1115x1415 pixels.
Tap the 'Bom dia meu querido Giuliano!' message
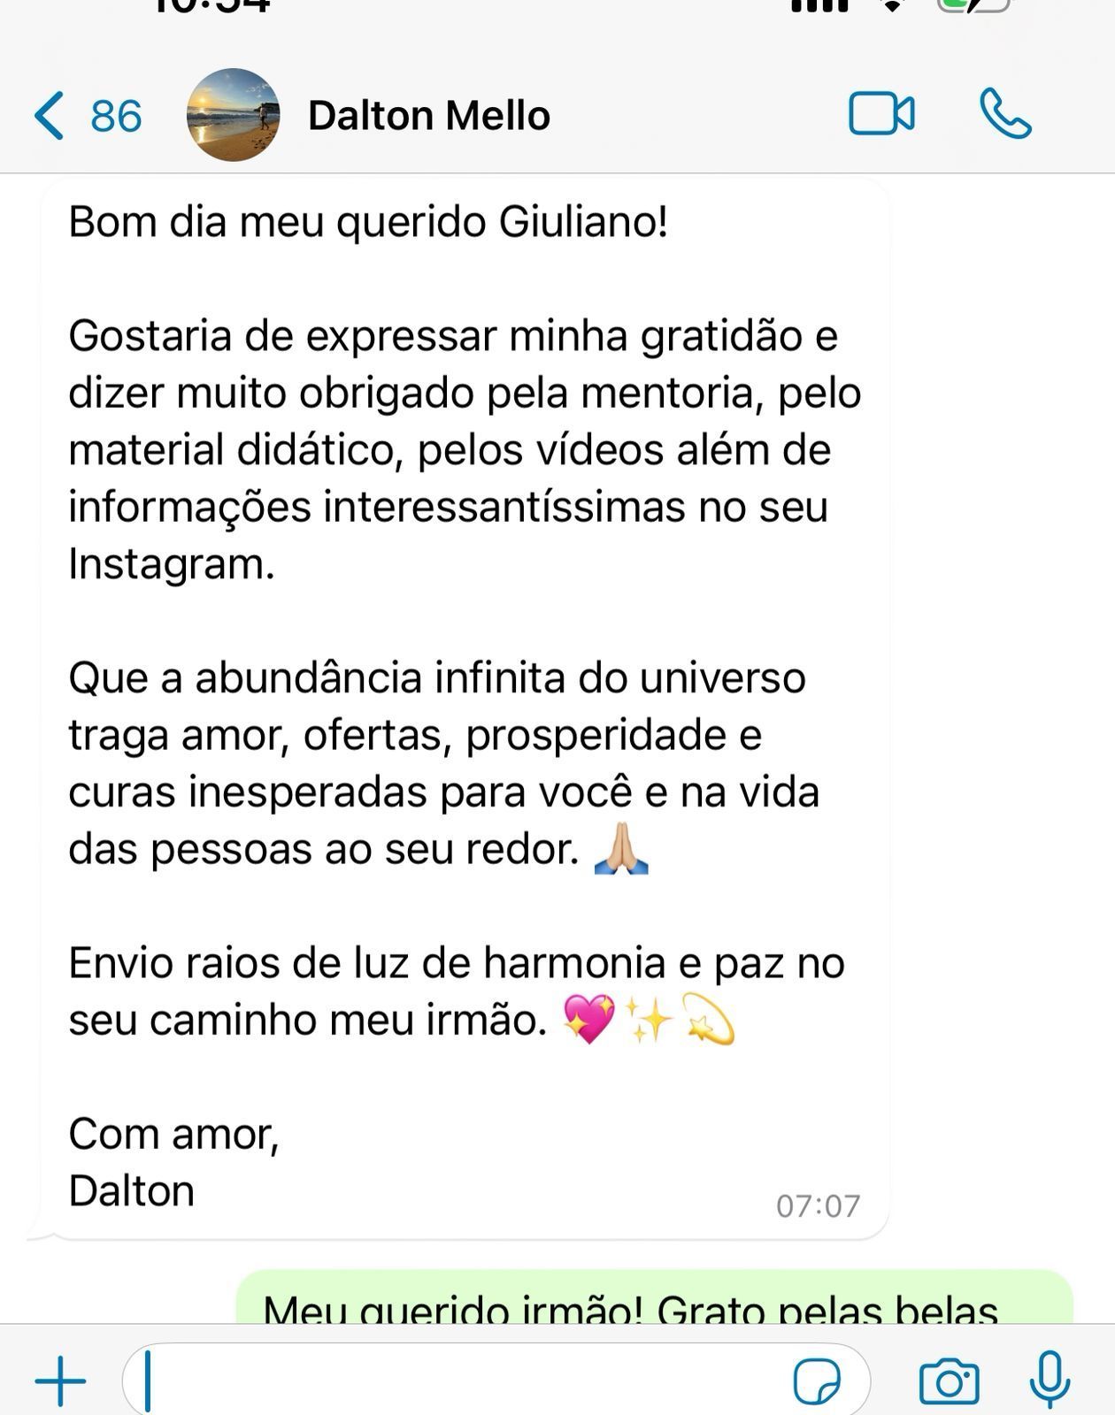(x=368, y=221)
